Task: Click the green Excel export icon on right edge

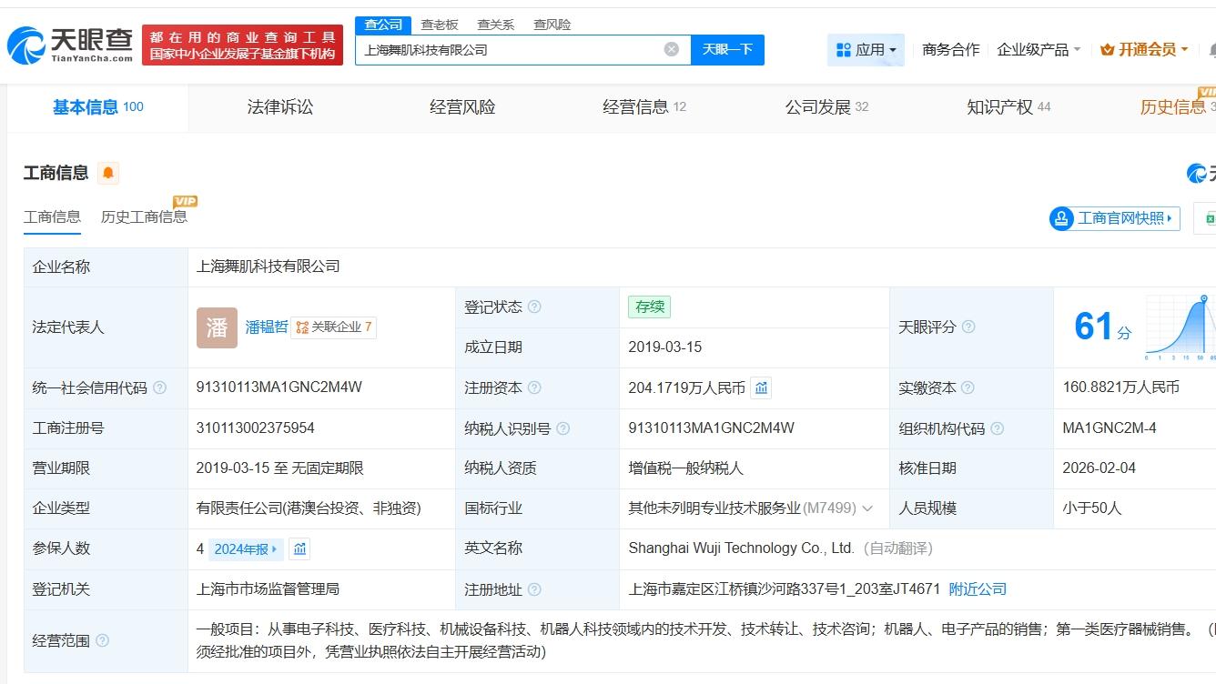Action: (x=1211, y=218)
